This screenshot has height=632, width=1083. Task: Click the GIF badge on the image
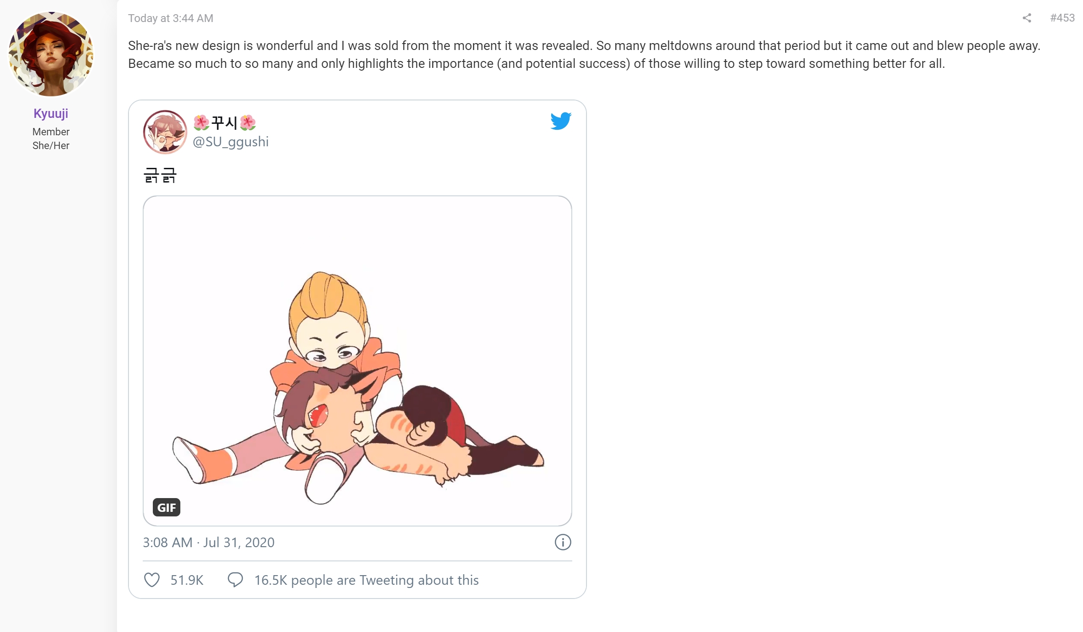coord(166,507)
